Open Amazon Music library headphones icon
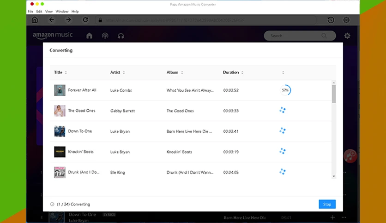 click(121, 36)
